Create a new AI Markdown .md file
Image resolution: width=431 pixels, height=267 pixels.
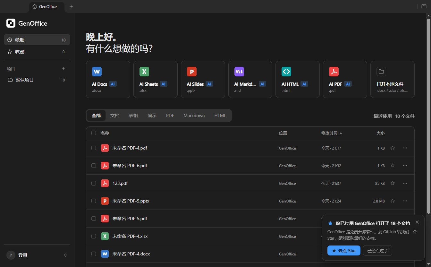(x=250, y=79)
